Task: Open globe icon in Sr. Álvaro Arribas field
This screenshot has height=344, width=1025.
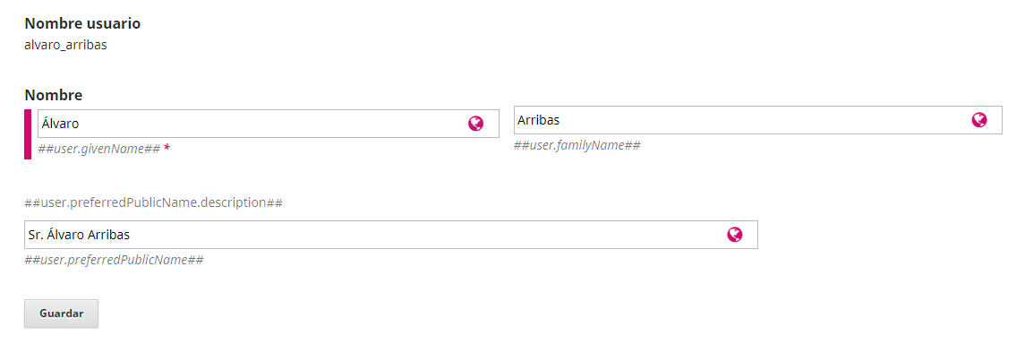Action: (735, 235)
